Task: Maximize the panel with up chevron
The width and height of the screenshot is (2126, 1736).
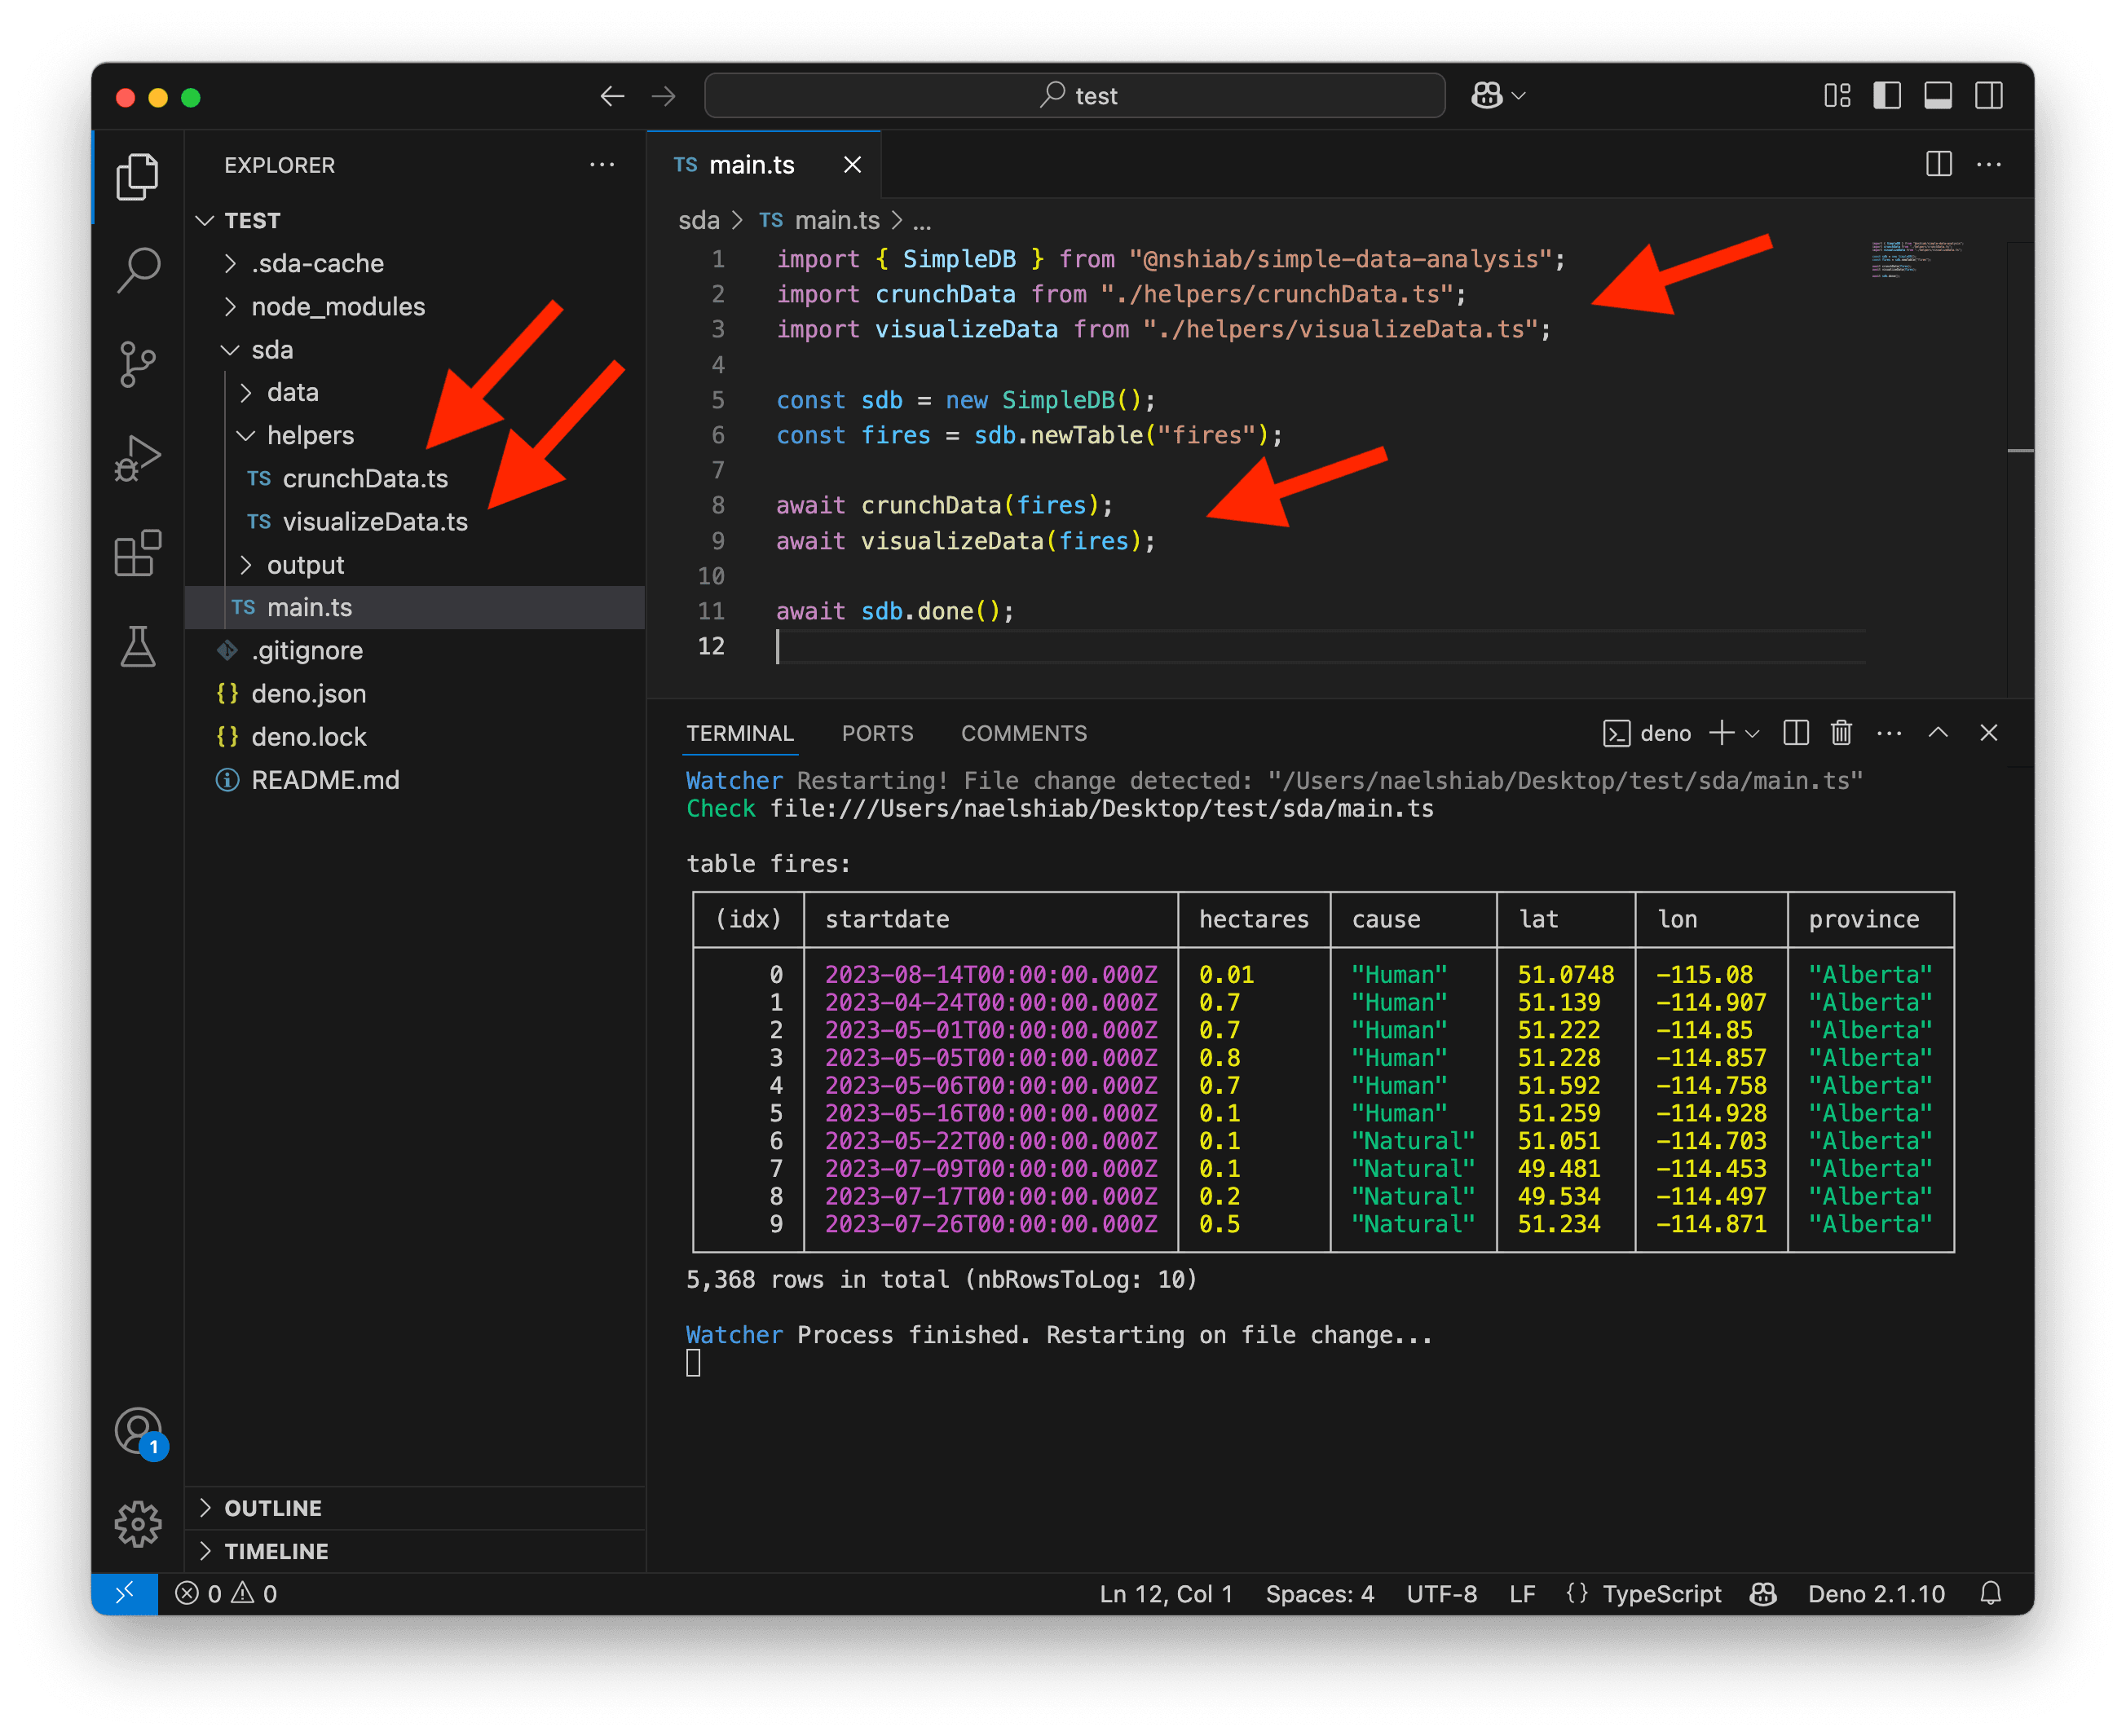Action: click(1938, 733)
